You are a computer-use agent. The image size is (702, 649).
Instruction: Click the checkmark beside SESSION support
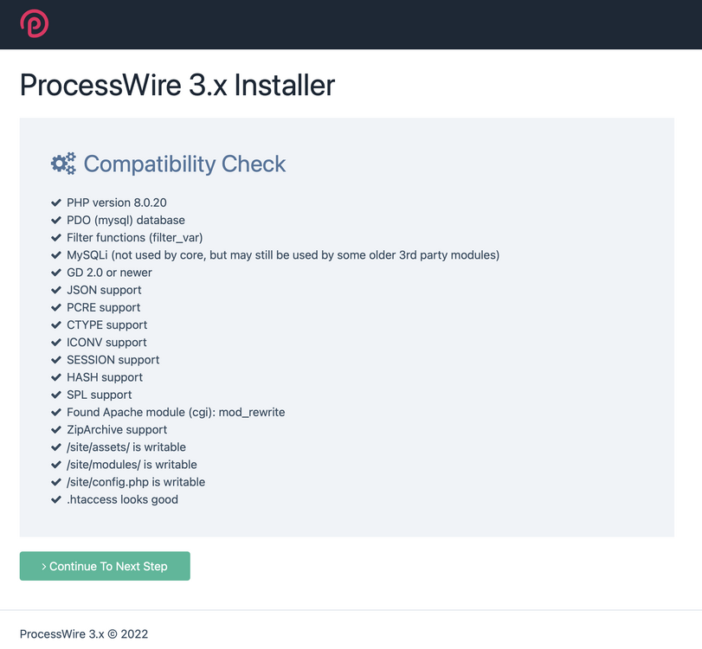pos(56,360)
